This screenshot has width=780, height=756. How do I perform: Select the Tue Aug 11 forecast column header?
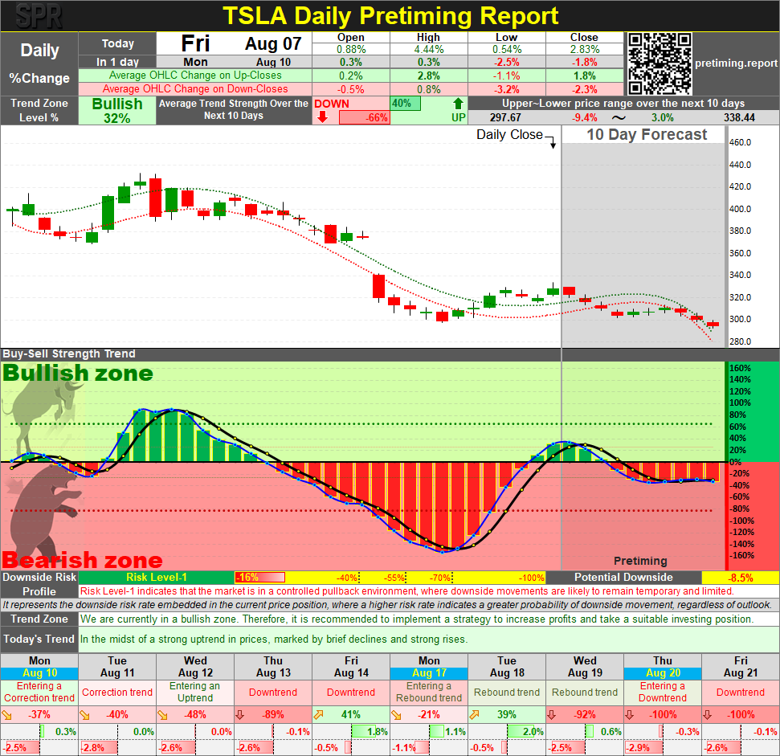tap(117, 667)
